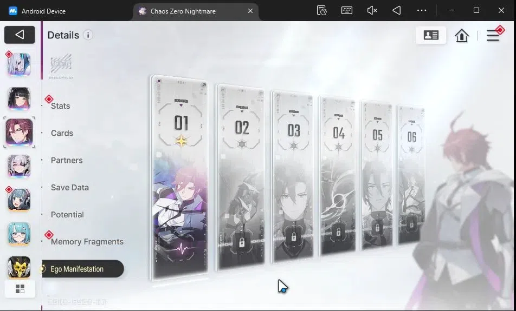Image resolution: width=516 pixels, height=311 pixels.
Task: Click the lock icon on panel 03
Action: [294, 237]
